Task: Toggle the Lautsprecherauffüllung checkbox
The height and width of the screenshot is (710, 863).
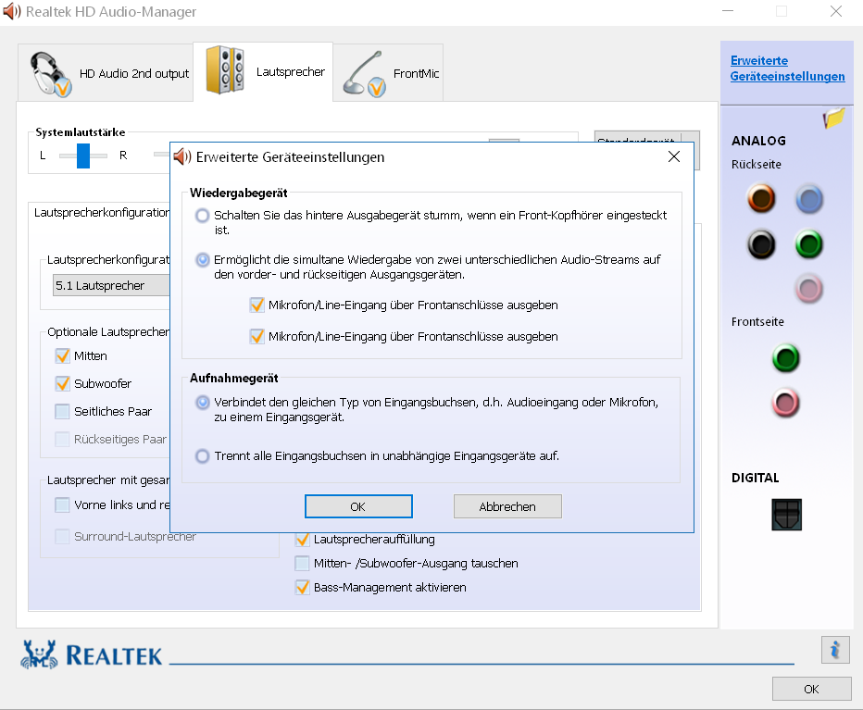Action: (x=302, y=540)
